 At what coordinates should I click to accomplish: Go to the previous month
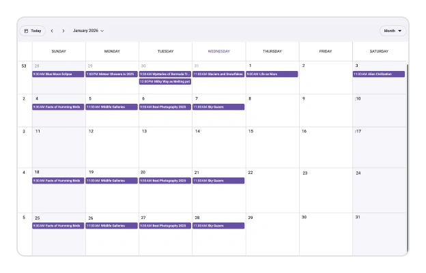(52, 31)
